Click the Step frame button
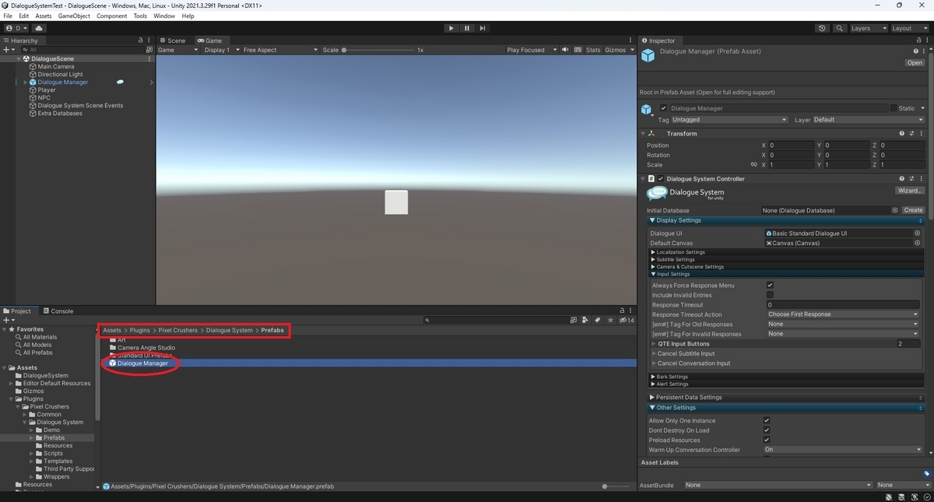 click(x=483, y=28)
